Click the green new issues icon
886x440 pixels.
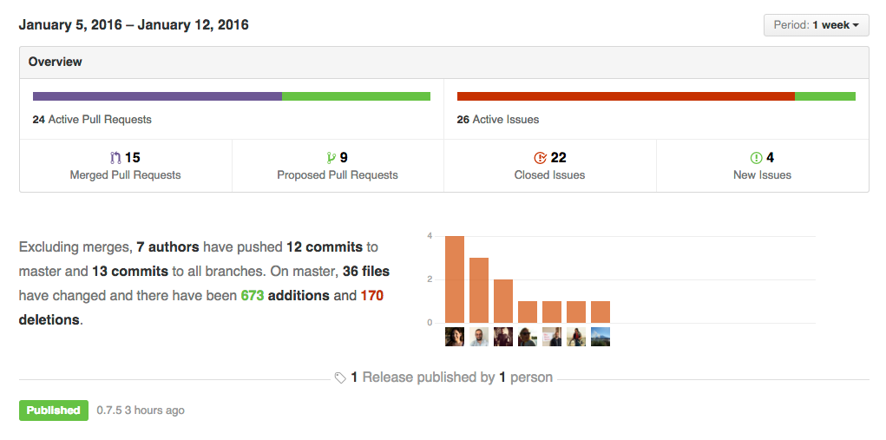point(756,158)
